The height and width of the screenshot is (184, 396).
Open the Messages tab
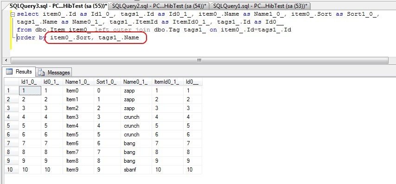(x=54, y=73)
